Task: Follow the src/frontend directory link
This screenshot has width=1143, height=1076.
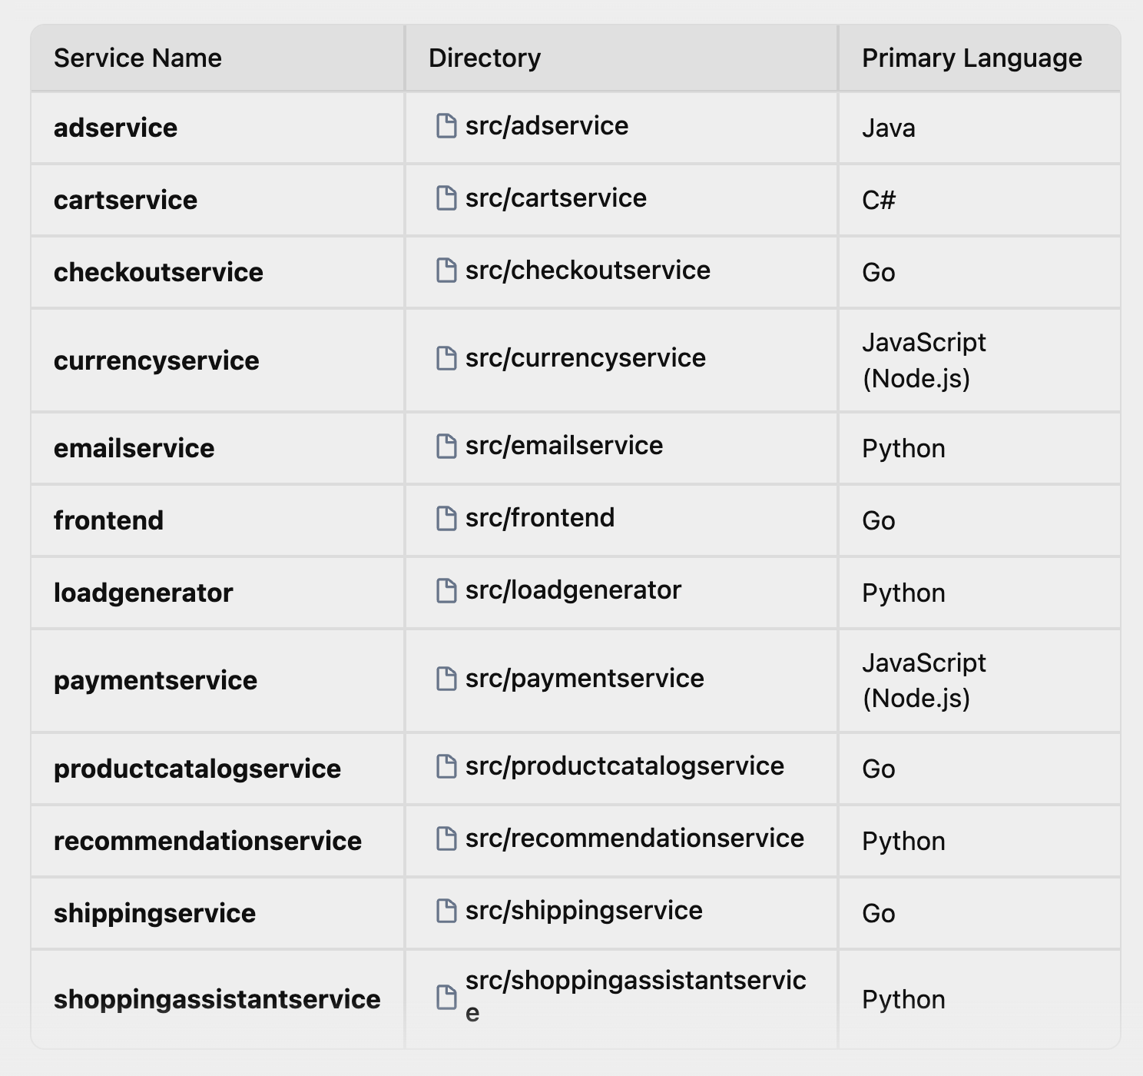Action: 540,517
